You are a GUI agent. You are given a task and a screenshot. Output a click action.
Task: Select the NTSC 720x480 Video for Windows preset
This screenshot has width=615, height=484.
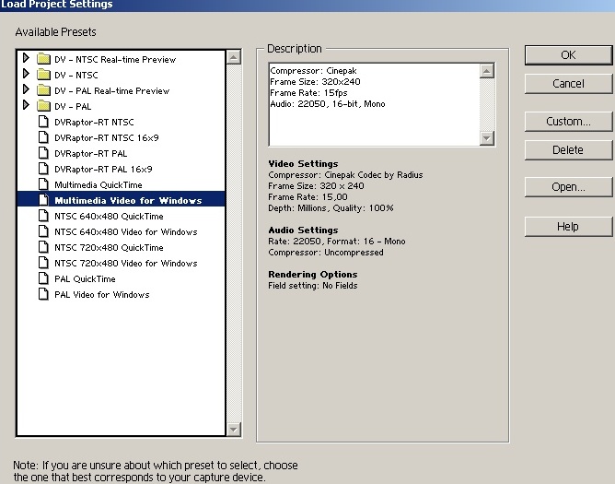(126, 264)
